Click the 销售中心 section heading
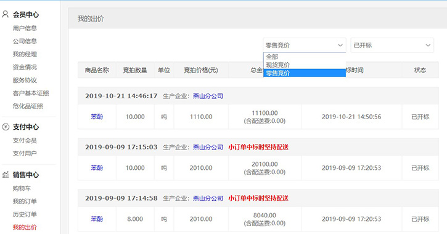Image resolution: width=447 pixels, height=234 pixels. (26, 175)
